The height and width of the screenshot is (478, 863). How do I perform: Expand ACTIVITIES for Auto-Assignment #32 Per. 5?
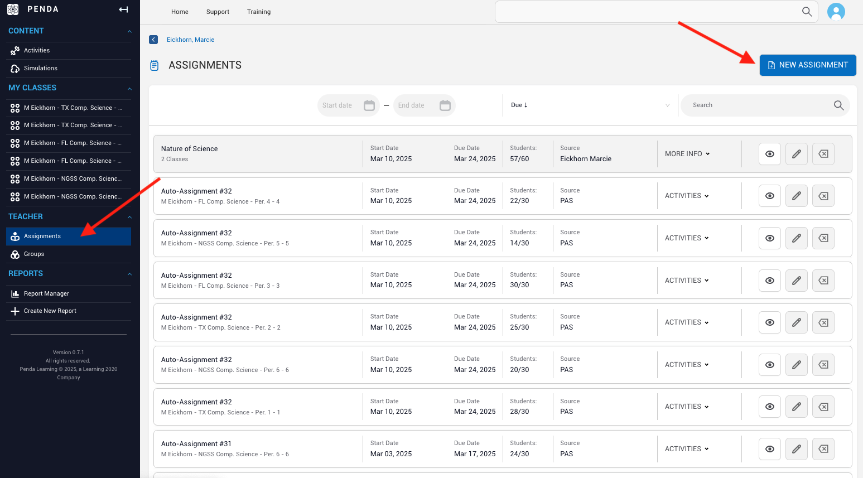coord(686,238)
